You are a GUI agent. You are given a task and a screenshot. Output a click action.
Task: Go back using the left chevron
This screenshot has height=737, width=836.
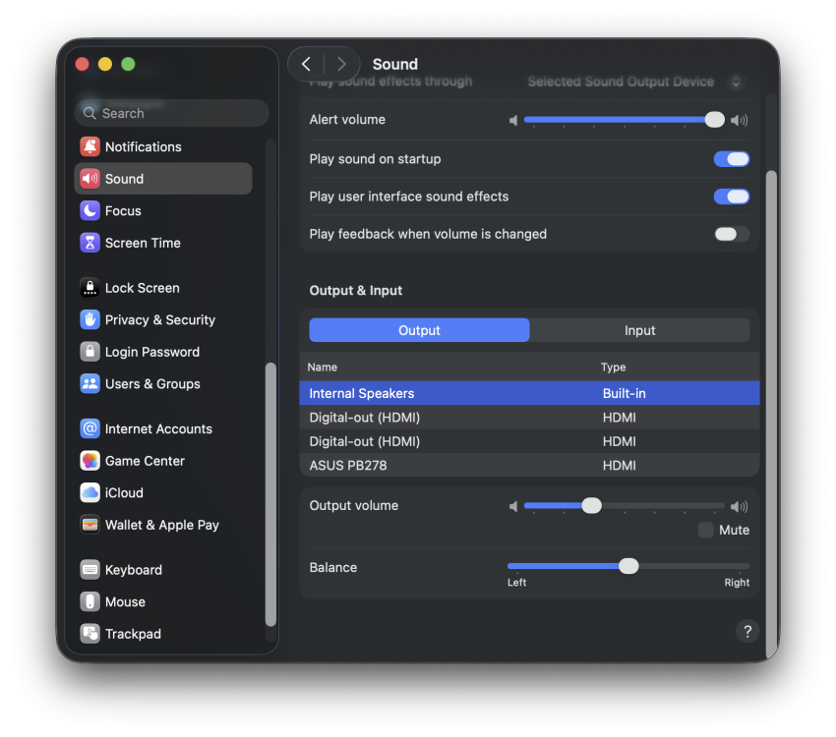[x=307, y=65]
